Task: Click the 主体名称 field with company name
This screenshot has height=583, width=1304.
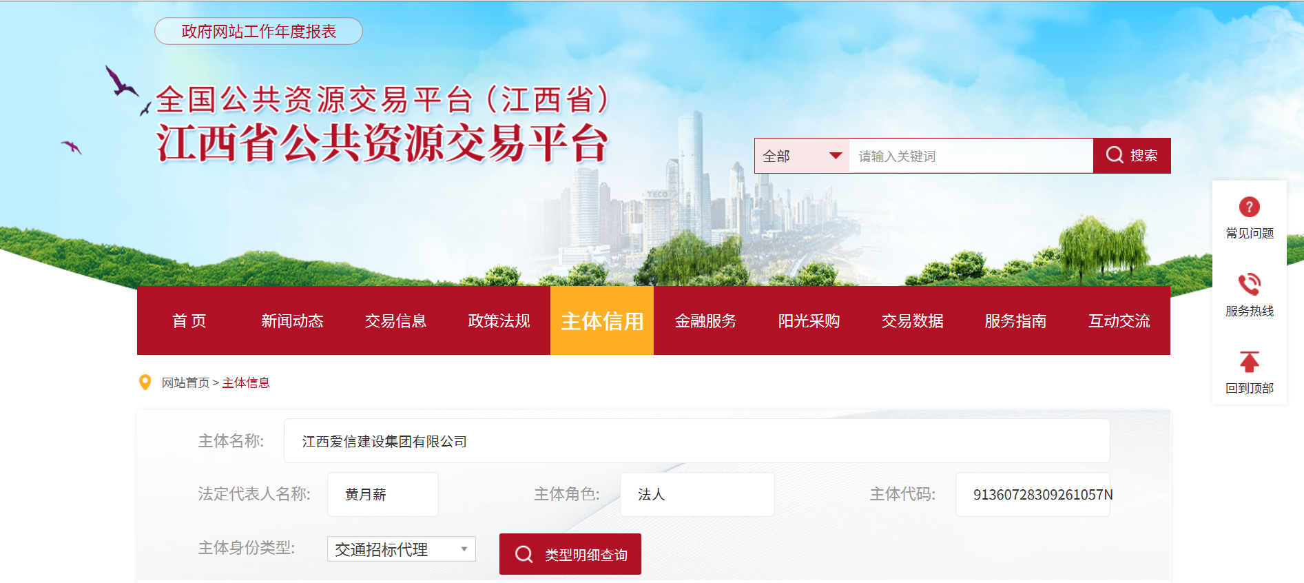Action: [696, 441]
